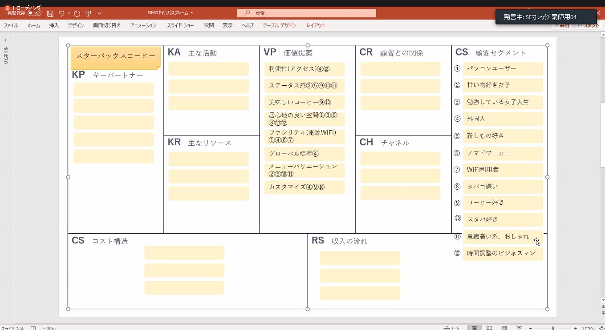This screenshot has width=605, height=330.
Task: Click fit slide to window icon
Action: coord(601,328)
